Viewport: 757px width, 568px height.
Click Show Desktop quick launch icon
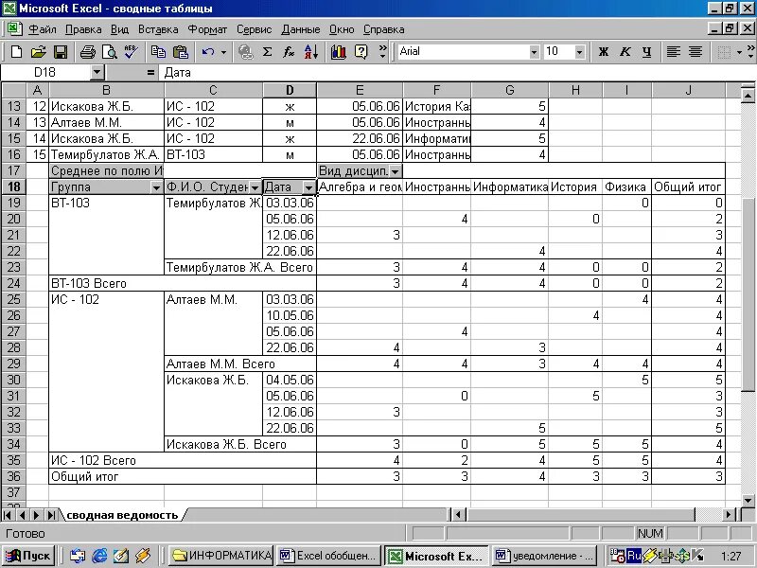pos(121,556)
